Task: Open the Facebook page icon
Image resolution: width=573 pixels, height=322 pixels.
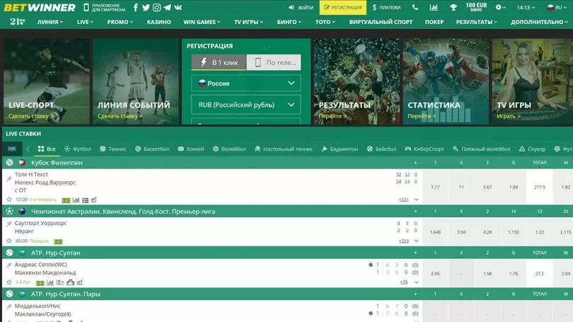Action: (x=136, y=7)
